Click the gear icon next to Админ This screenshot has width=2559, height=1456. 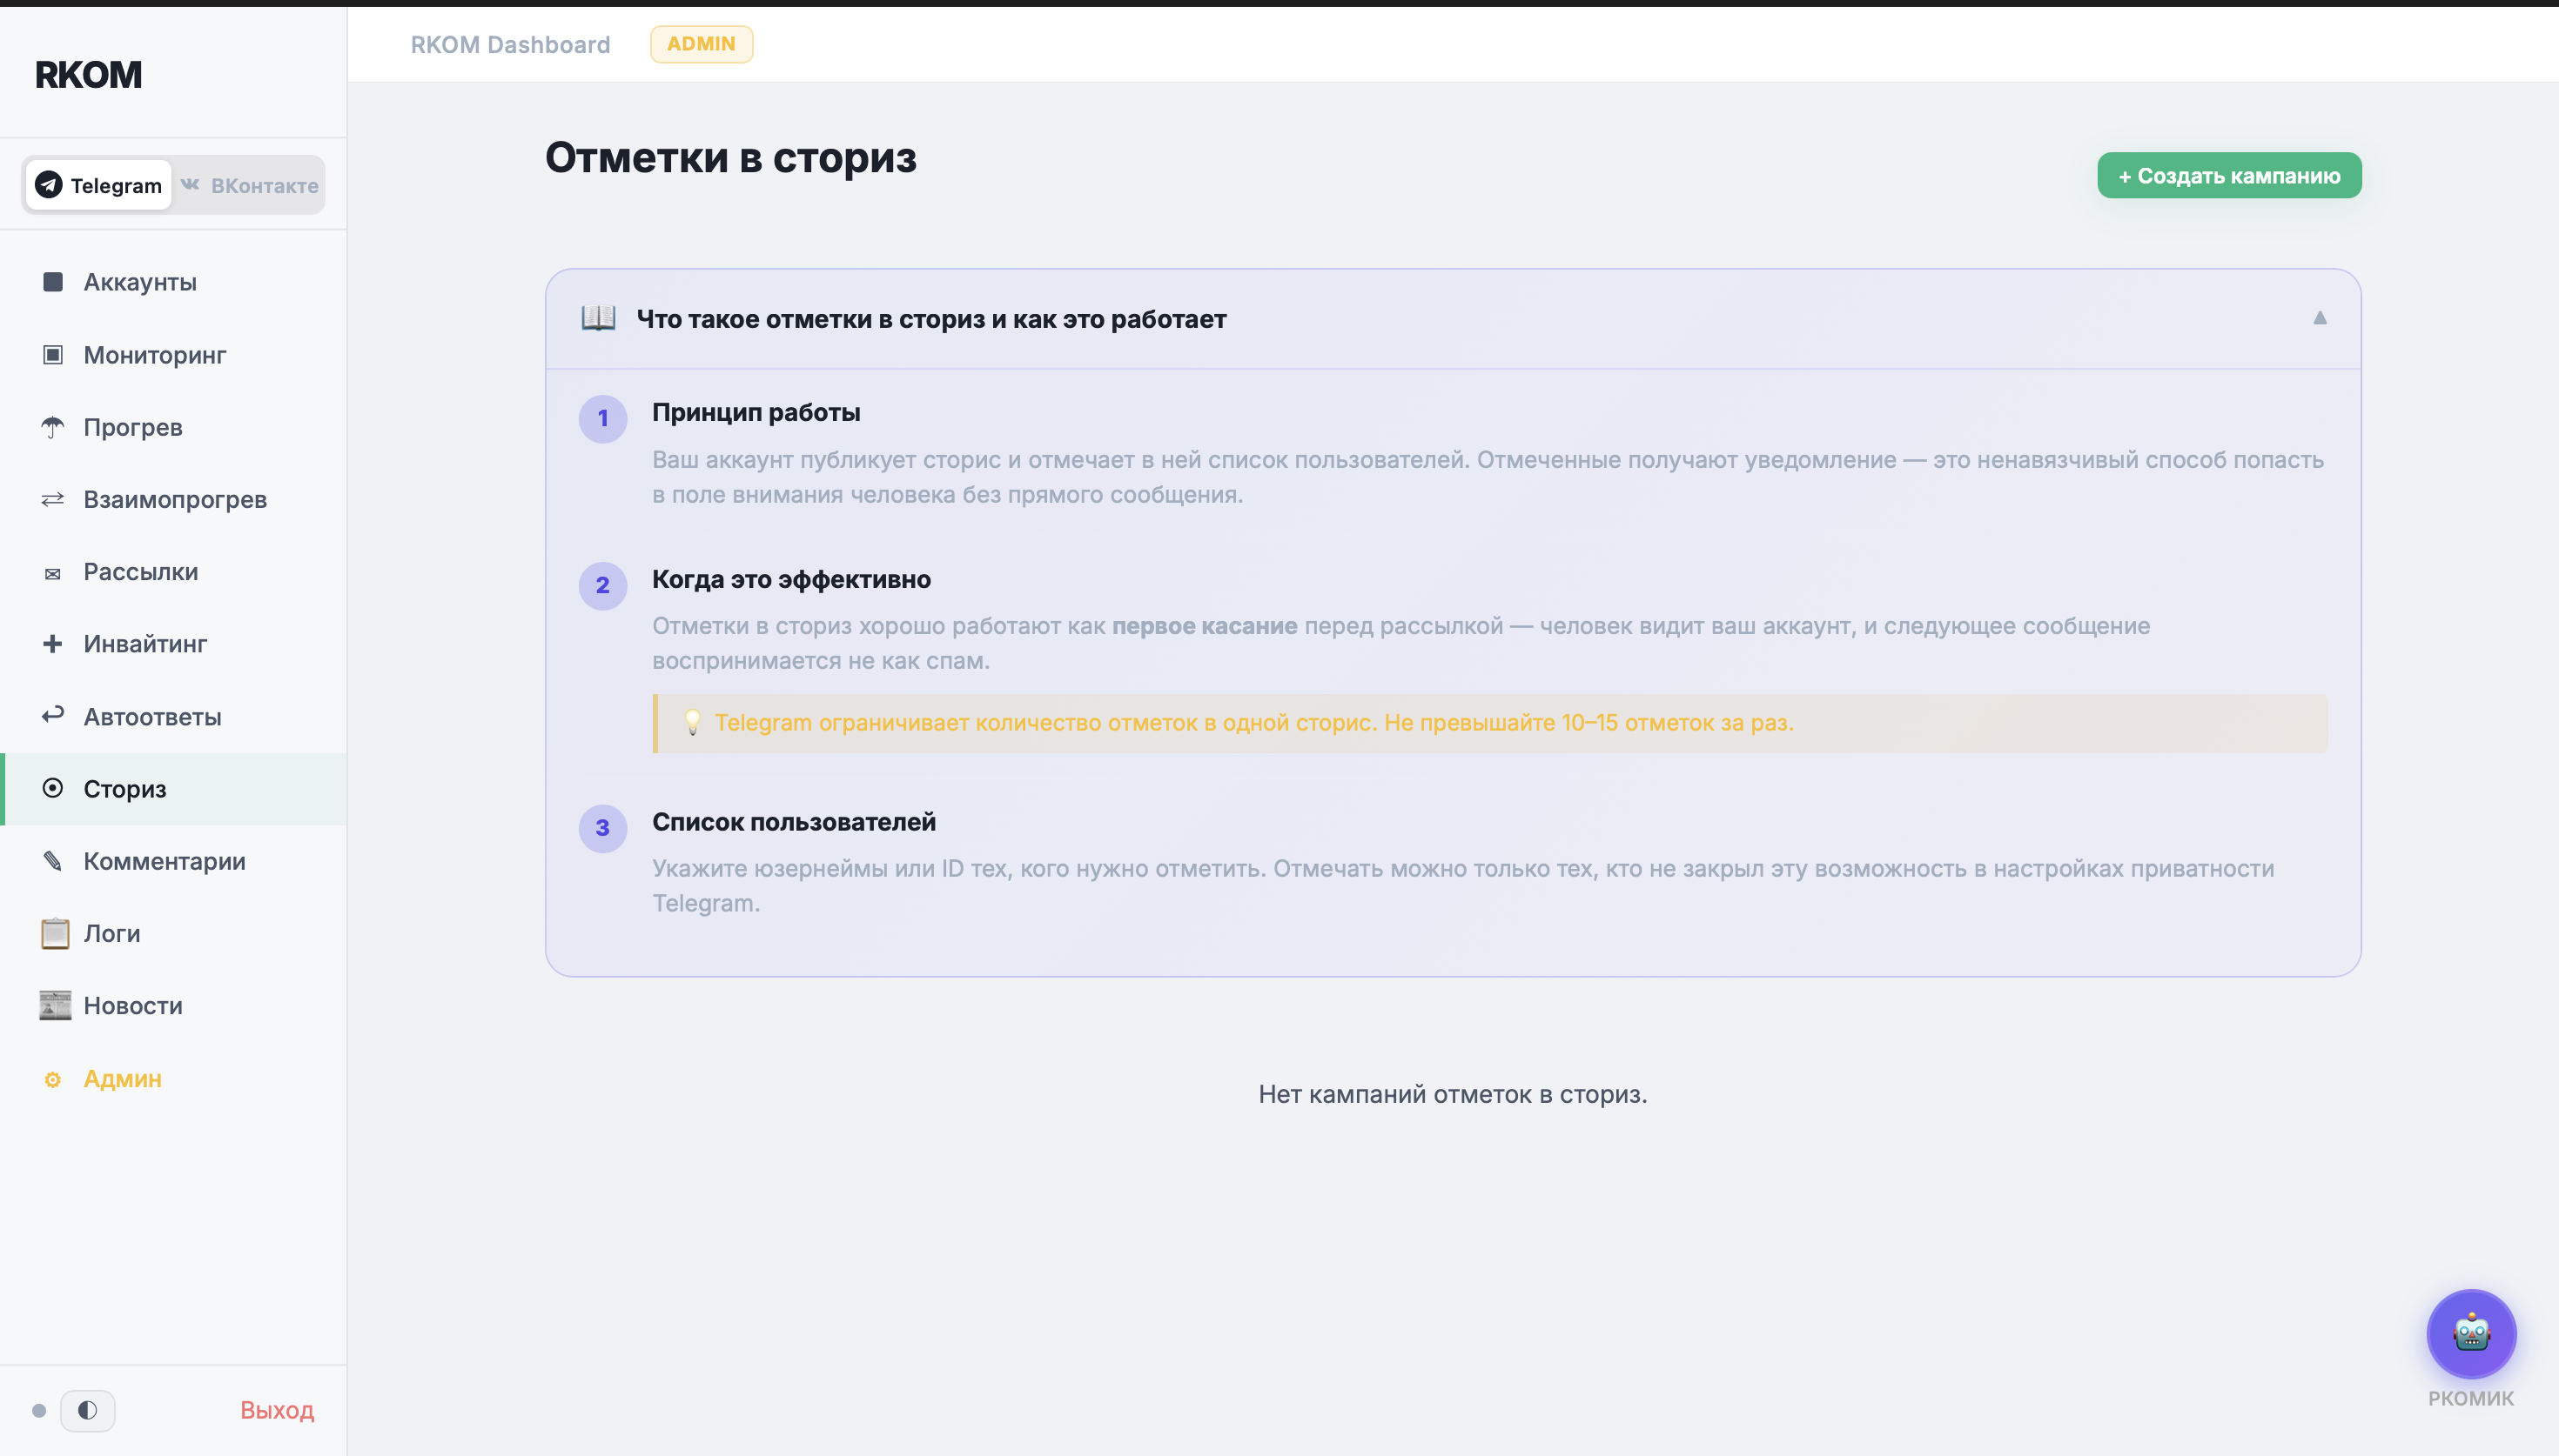pos(53,1079)
